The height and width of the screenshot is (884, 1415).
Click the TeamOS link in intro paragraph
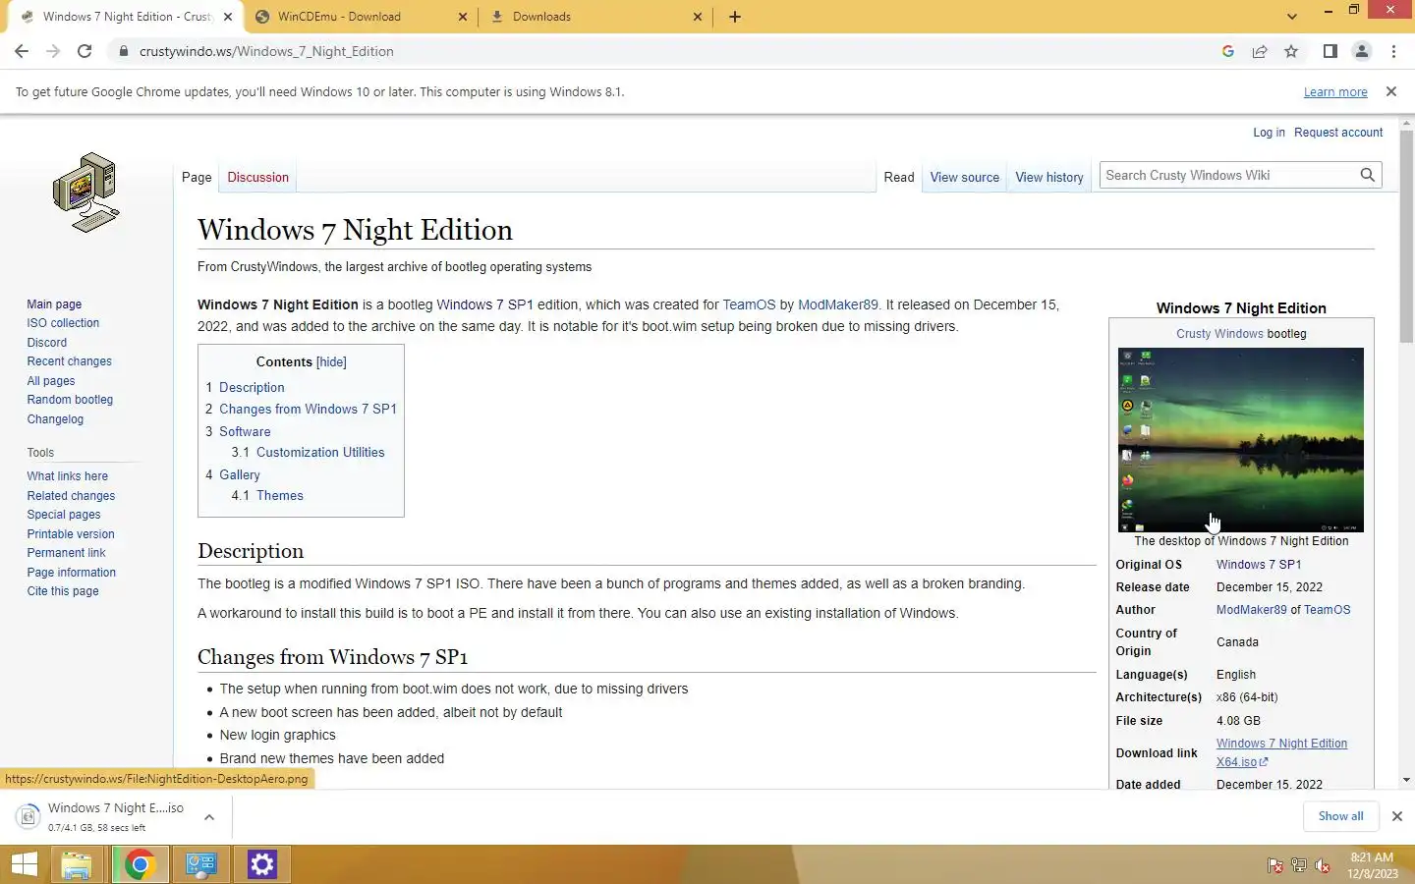[749, 304]
